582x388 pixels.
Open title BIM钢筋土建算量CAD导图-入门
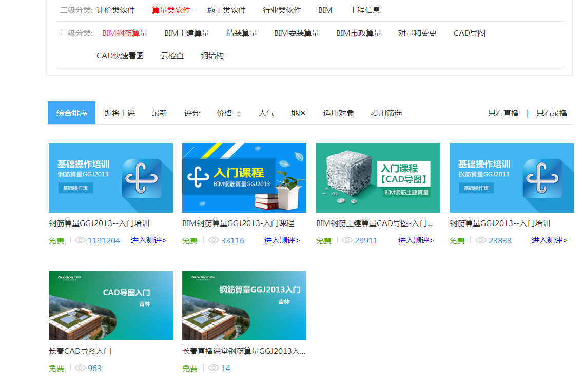[374, 223]
